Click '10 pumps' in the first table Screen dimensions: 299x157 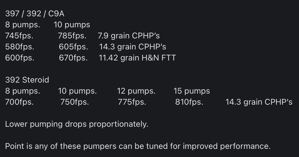72,25
